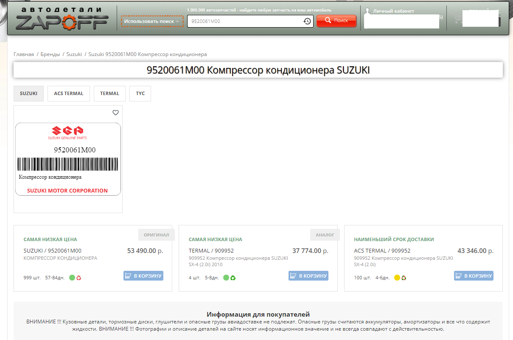Click the 100 шт. stock quantity
This screenshot has width=513, height=340.
click(362, 278)
